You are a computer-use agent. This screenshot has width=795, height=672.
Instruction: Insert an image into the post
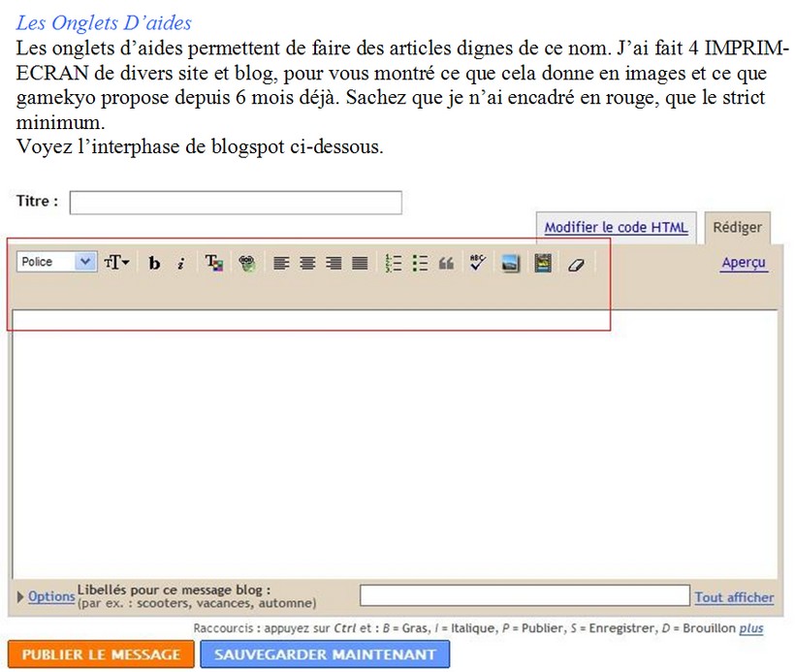click(510, 263)
